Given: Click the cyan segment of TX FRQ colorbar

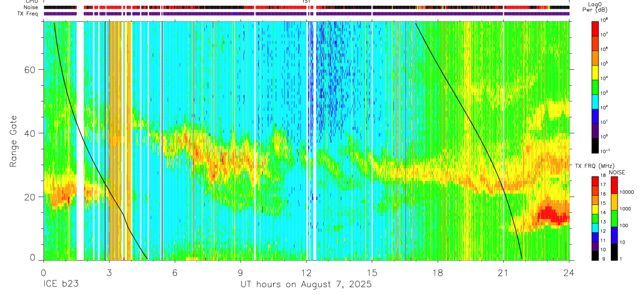Looking at the screenshot, I should pyautogui.click(x=595, y=227).
